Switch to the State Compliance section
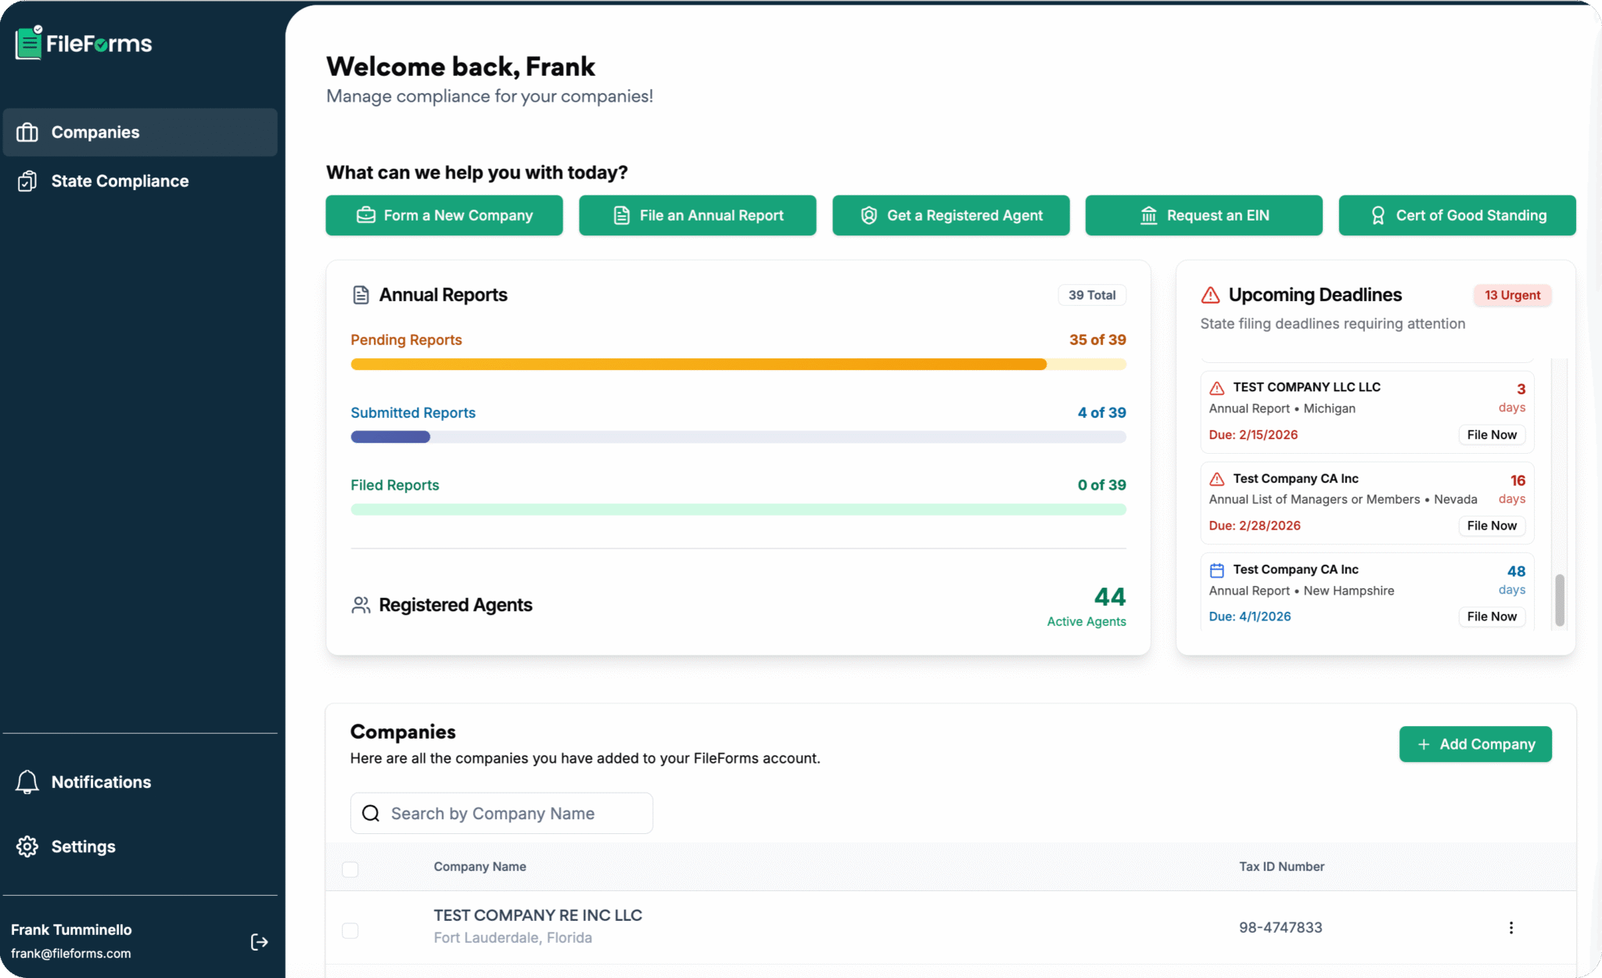The image size is (1602, 978). [120, 181]
